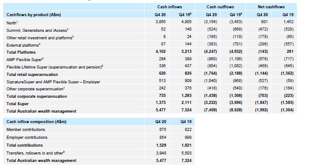Click Summit row net cashflows value (472)

(263, 29)
